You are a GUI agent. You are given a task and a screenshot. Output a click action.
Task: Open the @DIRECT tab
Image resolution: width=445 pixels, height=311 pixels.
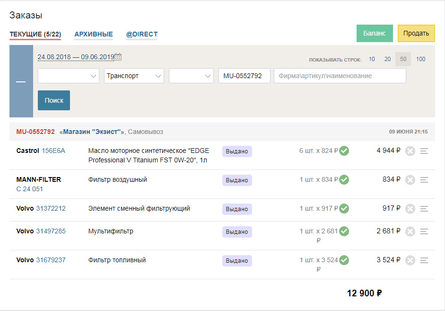pos(142,35)
